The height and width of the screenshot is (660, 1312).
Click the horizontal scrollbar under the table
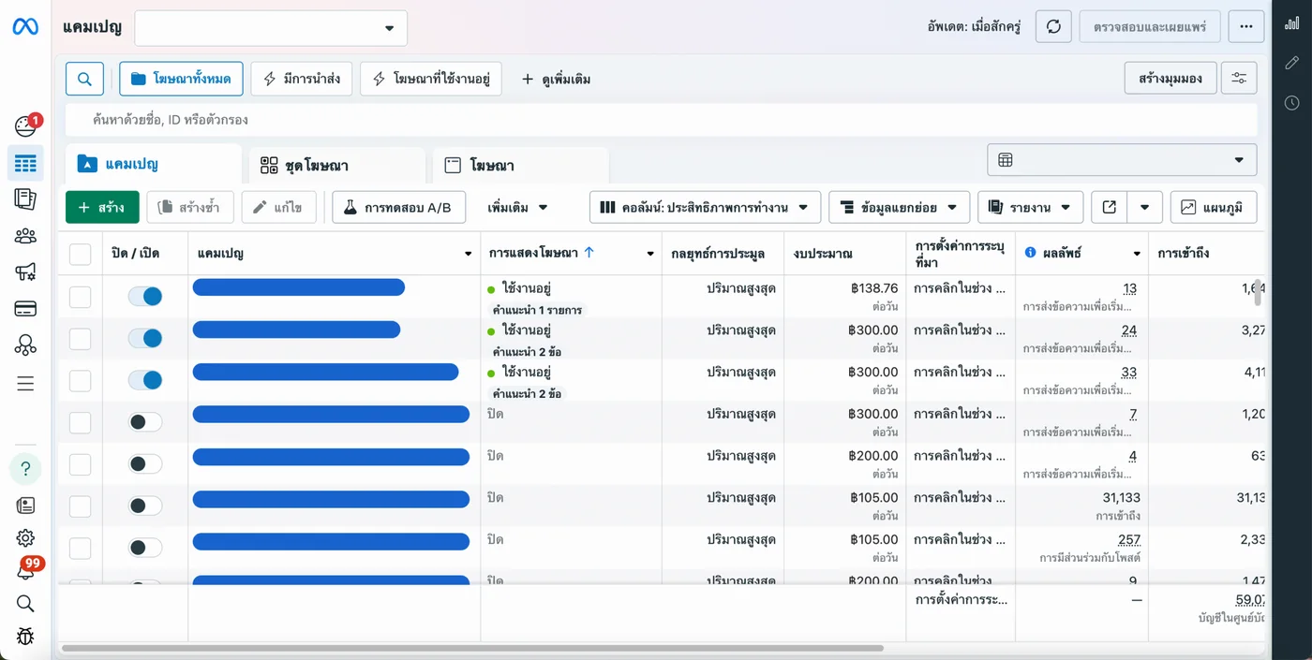tap(472, 648)
